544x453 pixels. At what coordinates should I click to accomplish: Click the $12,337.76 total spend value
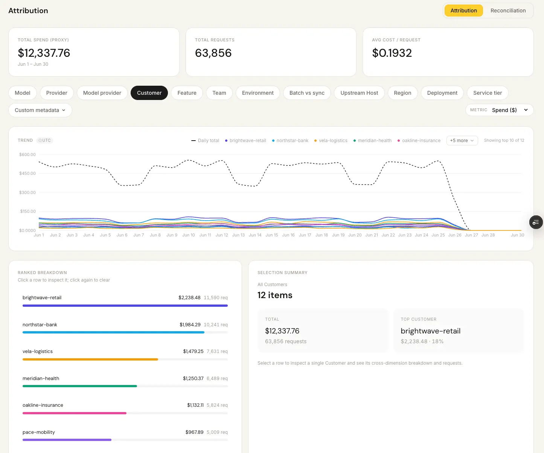tap(44, 53)
